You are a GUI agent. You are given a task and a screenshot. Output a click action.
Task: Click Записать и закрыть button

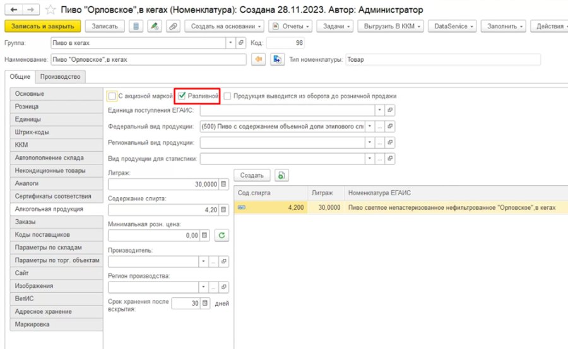(43, 26)
